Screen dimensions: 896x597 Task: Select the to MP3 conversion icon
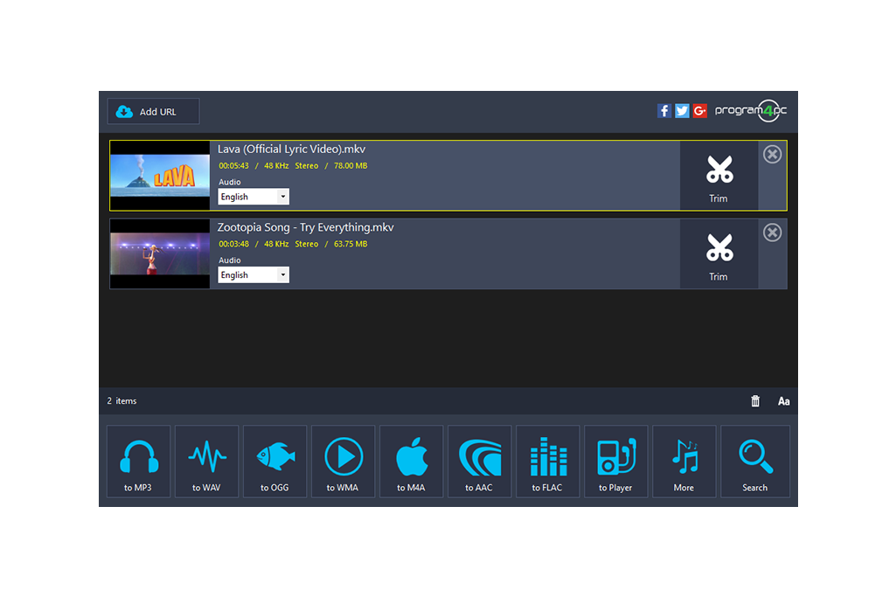[138, 462]
